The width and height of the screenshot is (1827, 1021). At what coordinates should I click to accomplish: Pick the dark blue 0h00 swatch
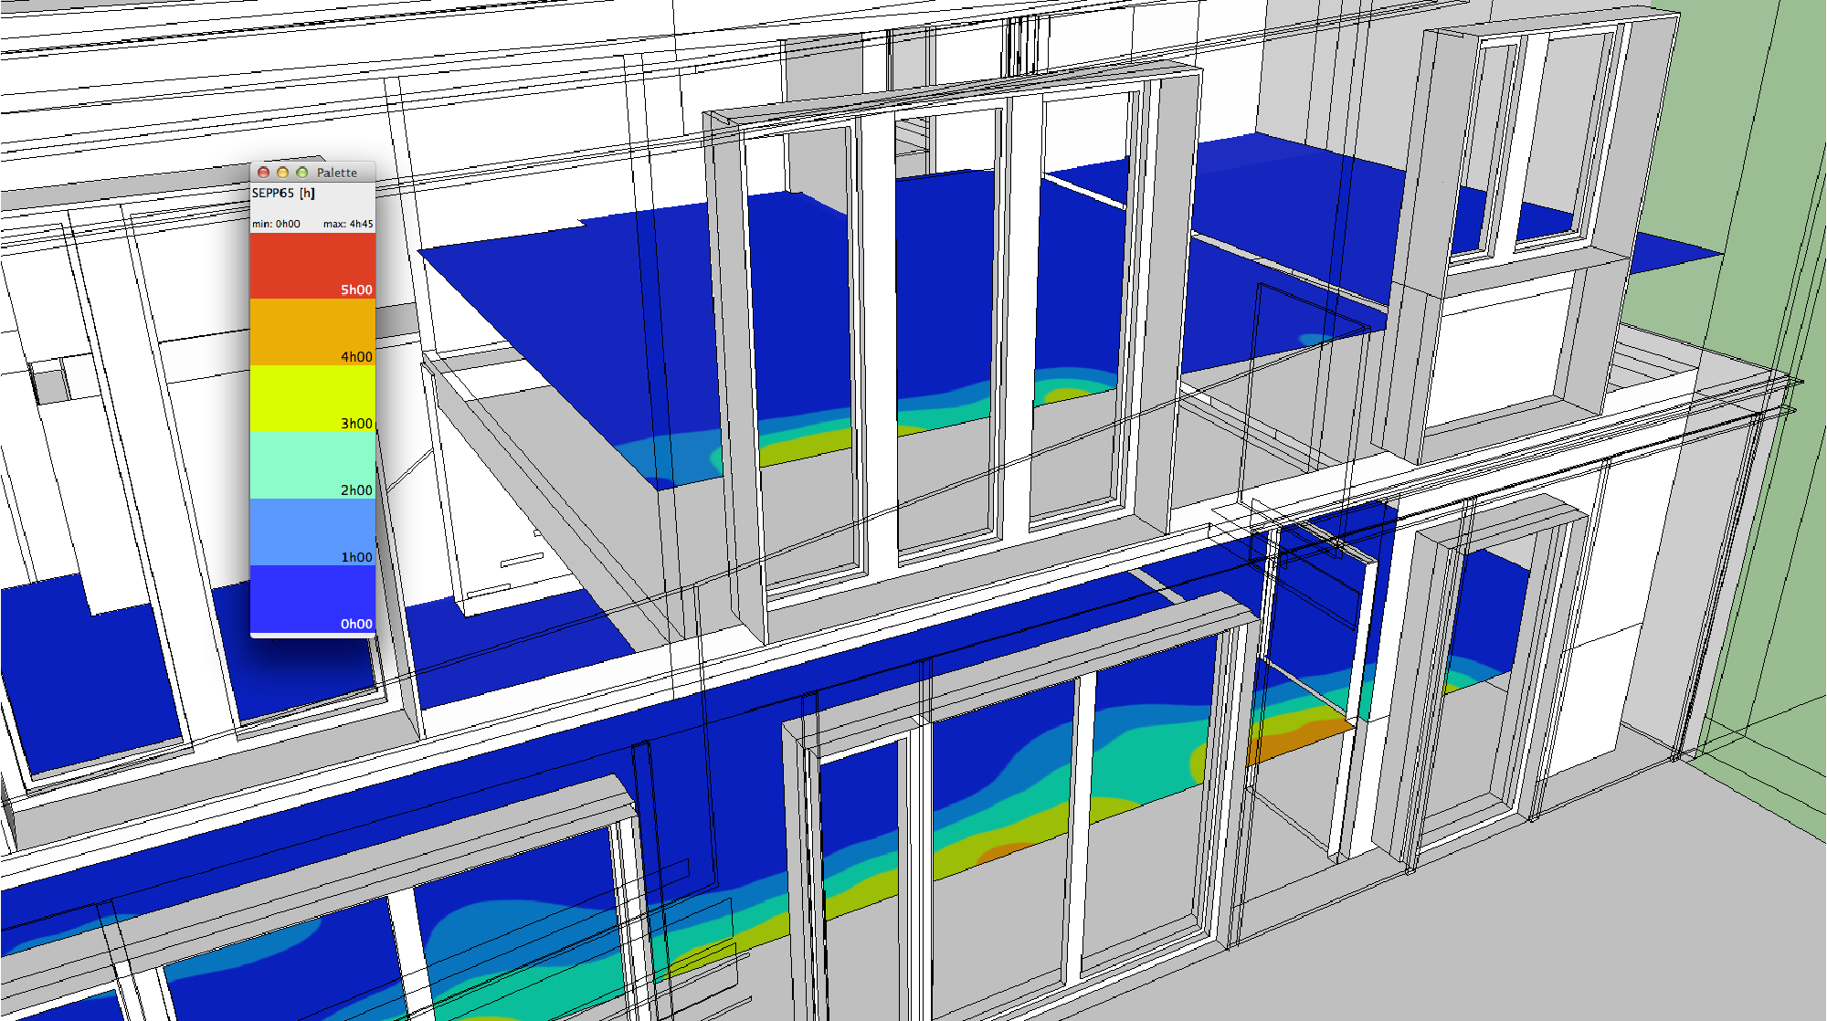pyautogui.click(x=312, y=599)
